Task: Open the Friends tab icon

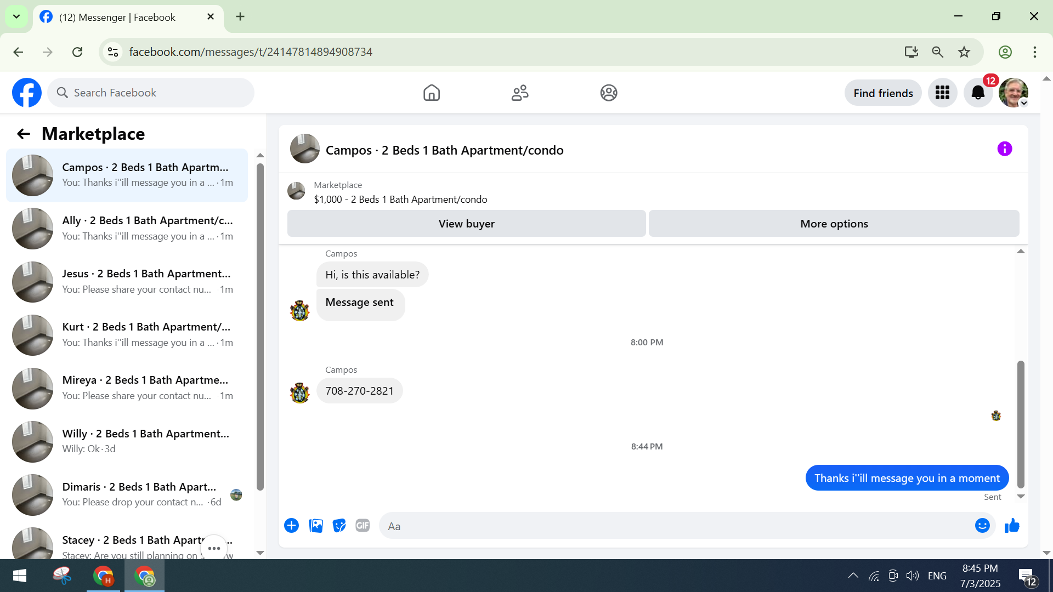Action: tap(520, 93)
